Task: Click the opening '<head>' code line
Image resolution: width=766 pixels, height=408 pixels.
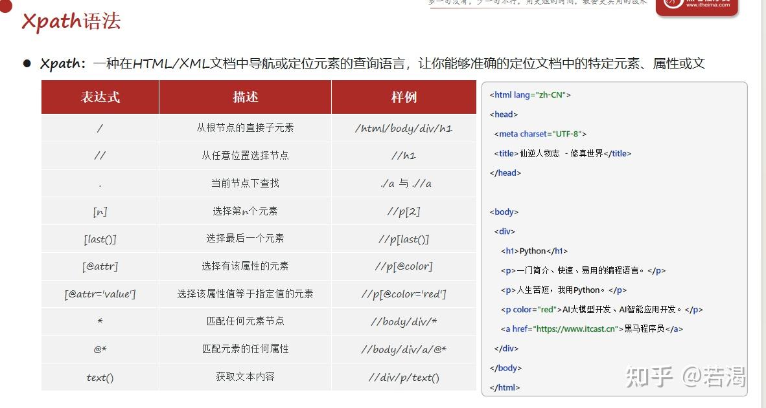Action: pyautogui.click(x=504, y=114)
